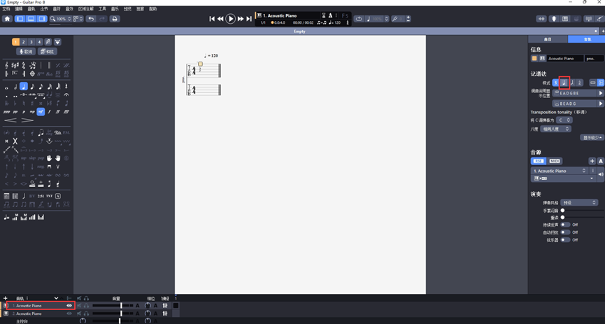Toggle the 持续发声 Off switch
The image size is (605, 324).
(x=565, y=225)
